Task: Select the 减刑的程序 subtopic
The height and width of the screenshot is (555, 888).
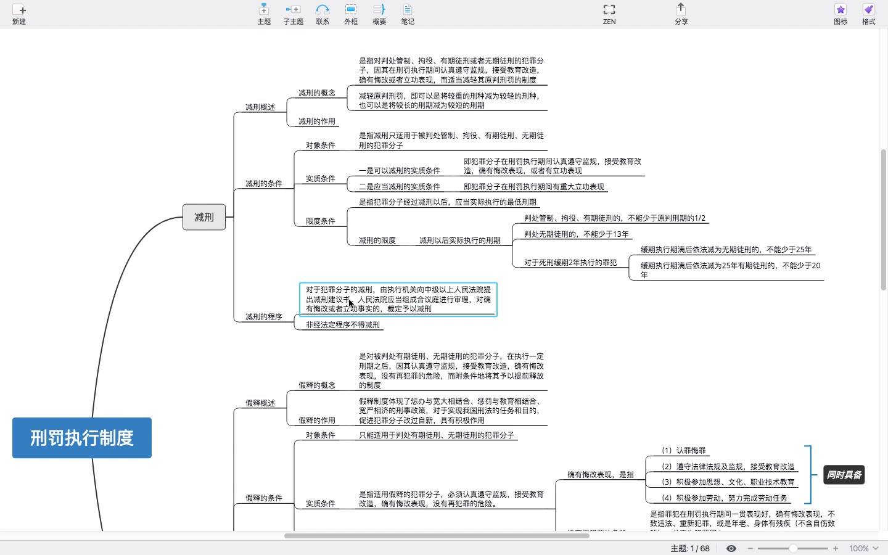Action: pyautogui.click(x=264, y=317)
